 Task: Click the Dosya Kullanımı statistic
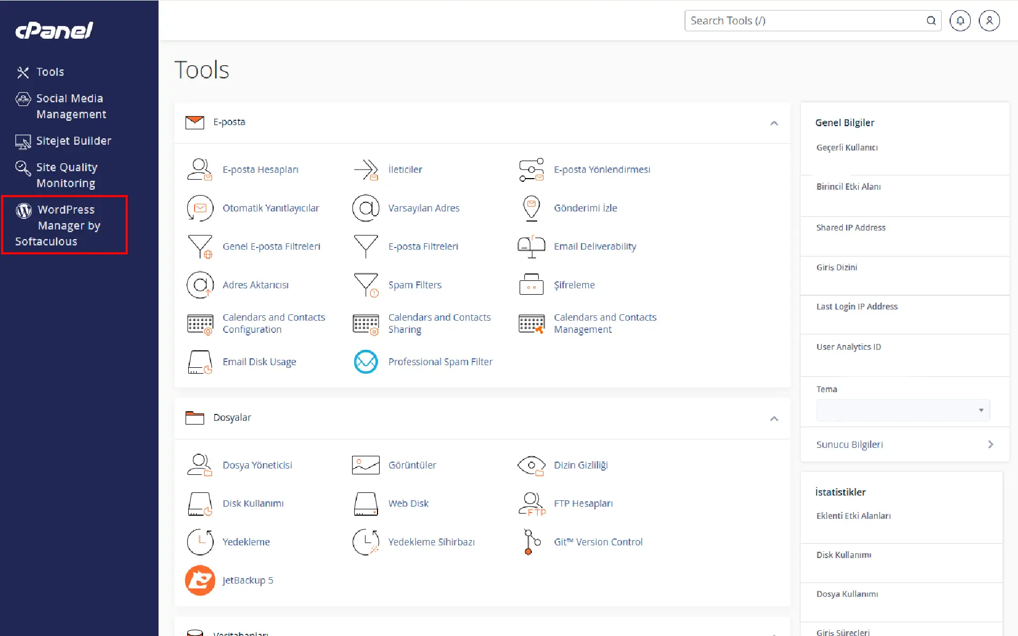(847, 594)
